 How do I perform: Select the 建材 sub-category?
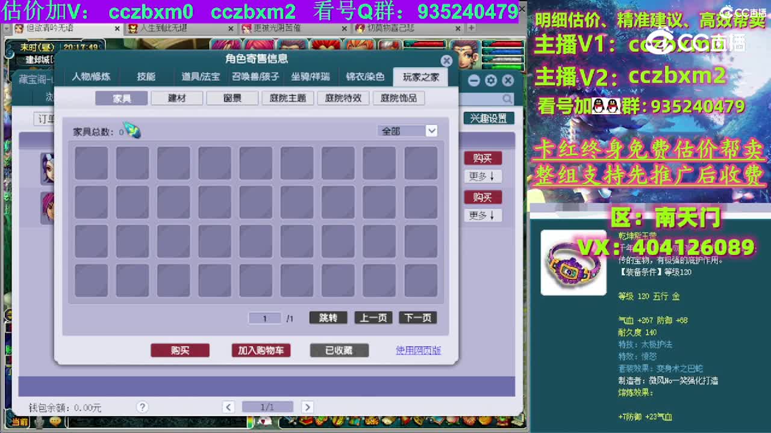(177, 98)
